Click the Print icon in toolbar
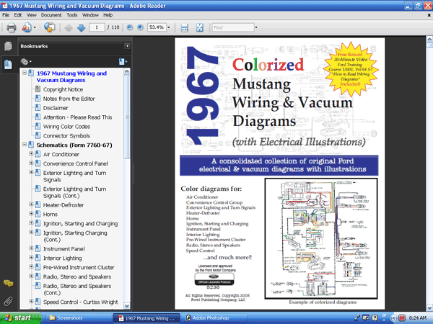Viewport: 433px width, 324px height. tap(12, 27)
